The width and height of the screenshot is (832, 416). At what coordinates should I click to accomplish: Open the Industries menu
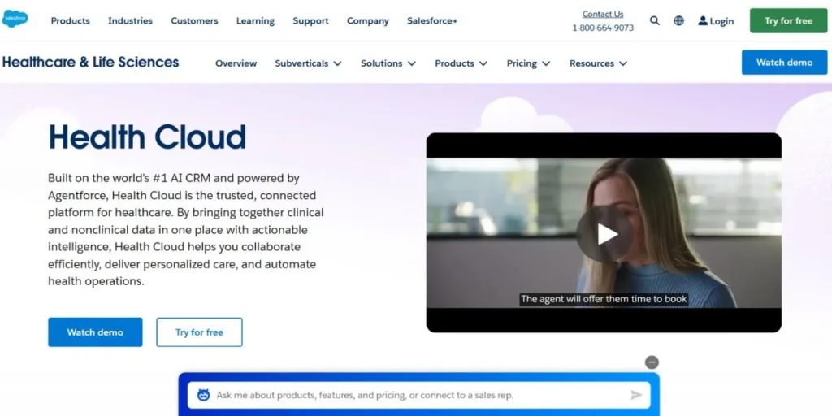(130, 20)
